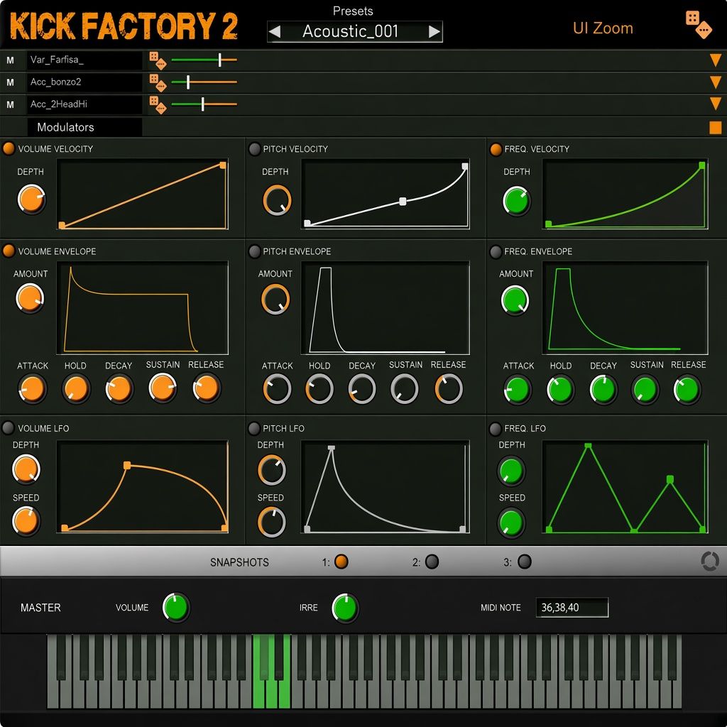The height and width of the screenshot is (727, 727).
Task: Expand the Acc_2HeadHi layer panel
Action: (716, 104)
